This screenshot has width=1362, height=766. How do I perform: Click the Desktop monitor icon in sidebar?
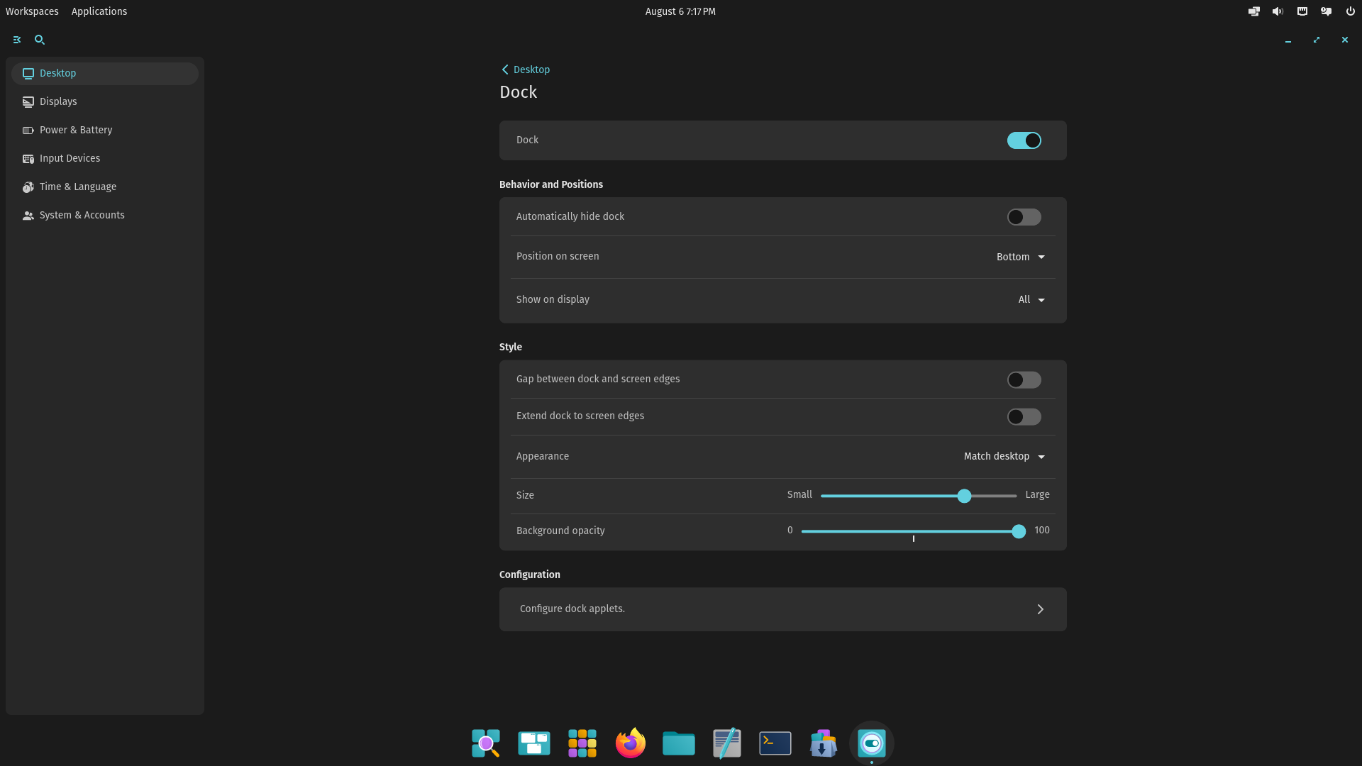(28, 74)
